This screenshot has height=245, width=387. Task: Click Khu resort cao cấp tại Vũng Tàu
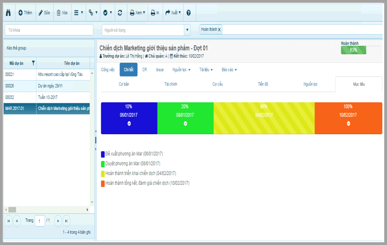coord(60,74)
